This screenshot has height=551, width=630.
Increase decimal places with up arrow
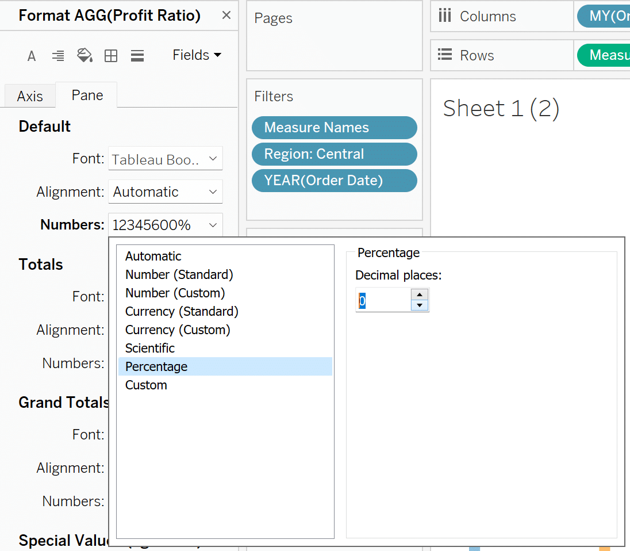click(x=420, y=294)
